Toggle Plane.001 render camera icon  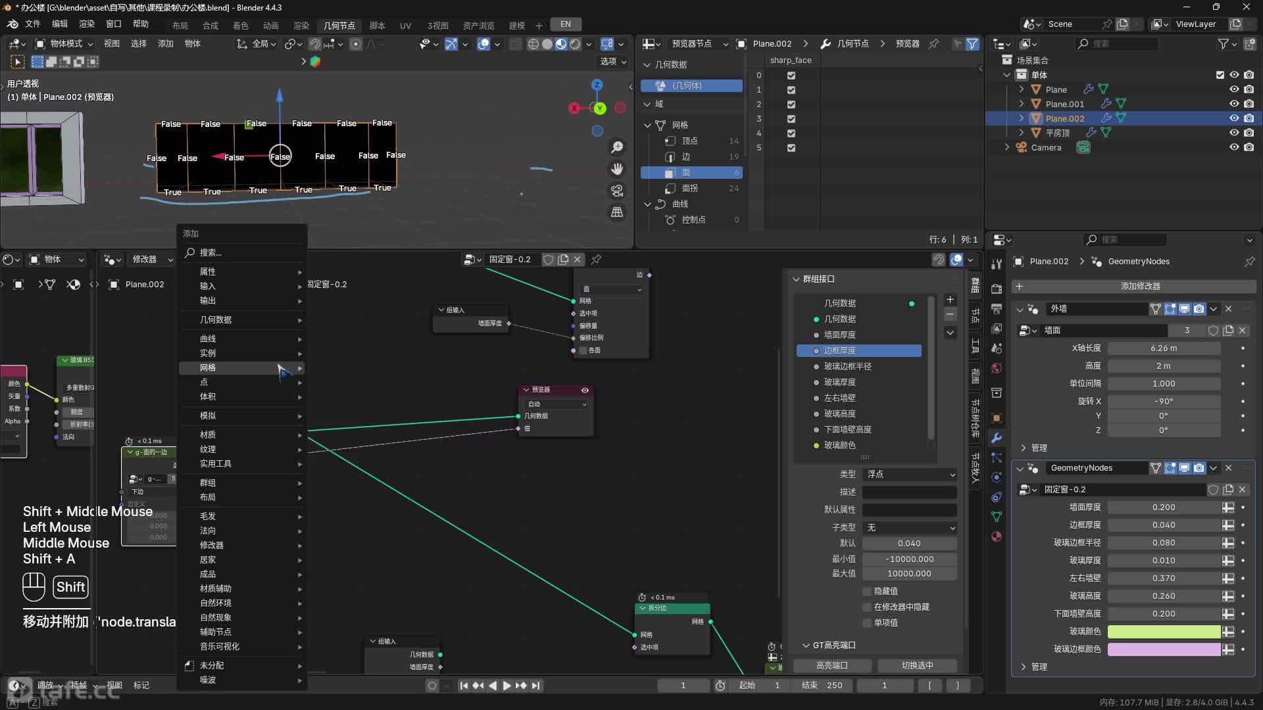[x=1249, y=104]
